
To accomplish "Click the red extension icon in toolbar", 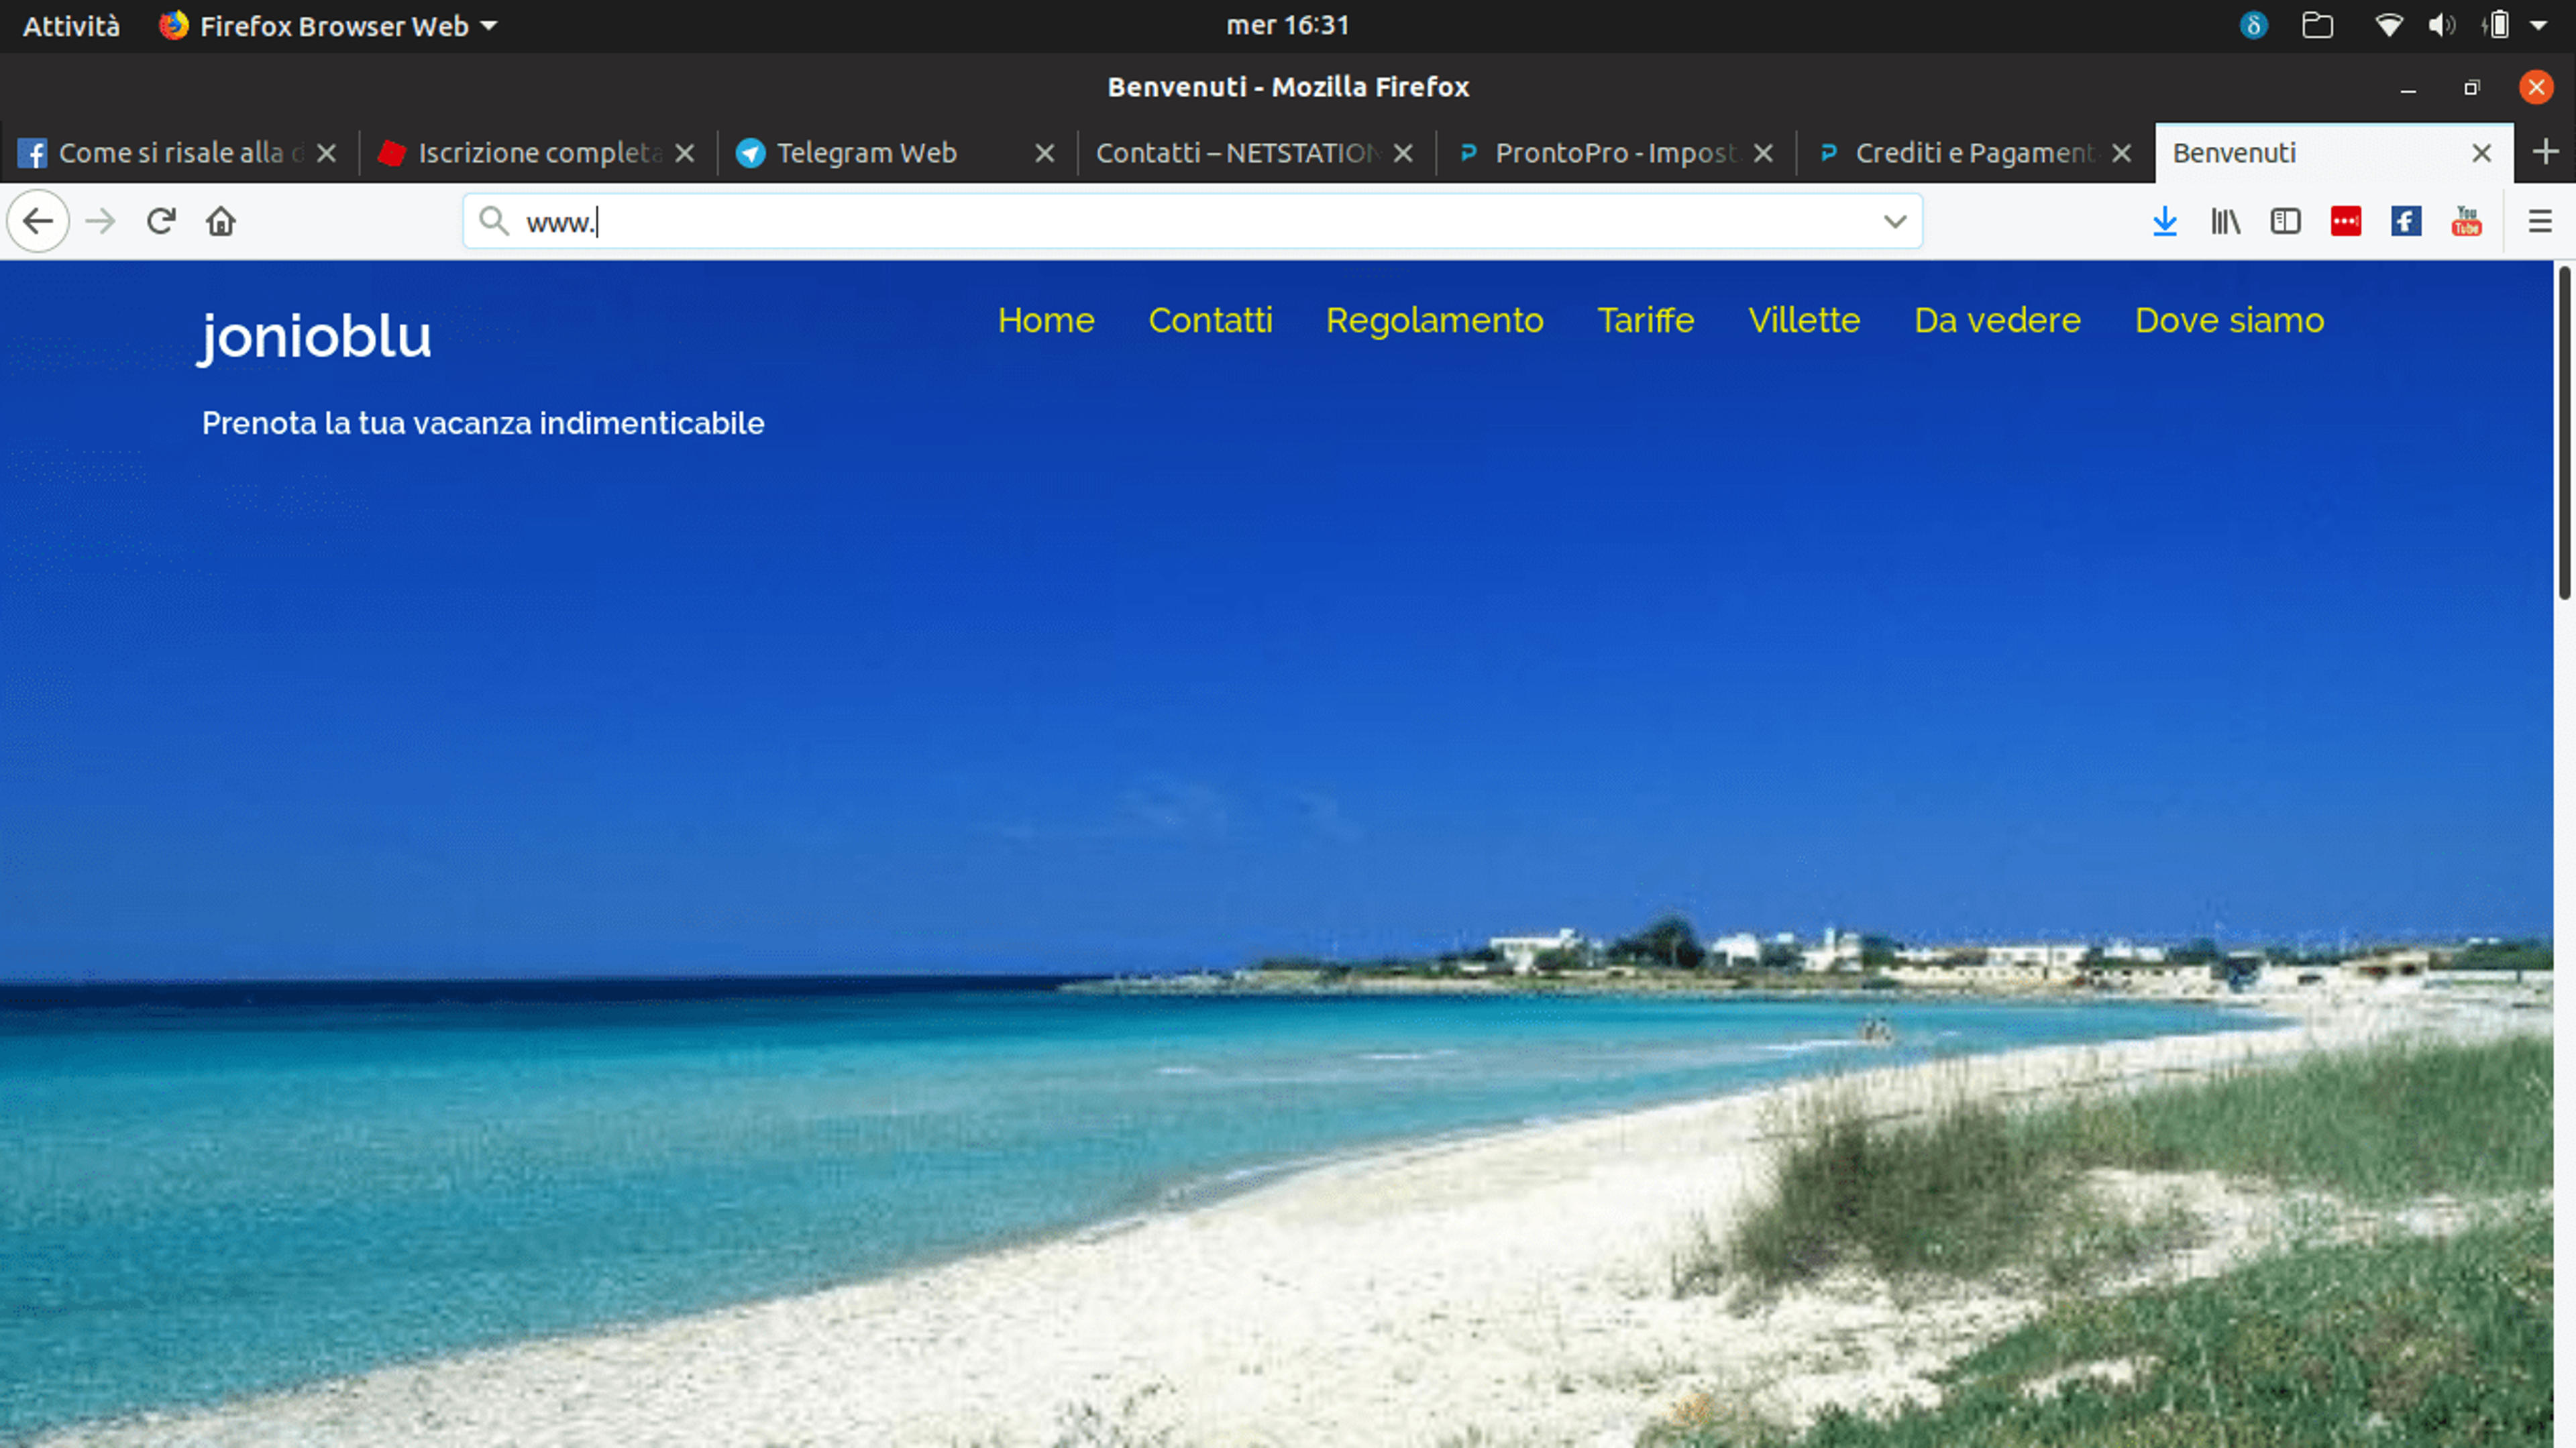I will [2346, 221].
